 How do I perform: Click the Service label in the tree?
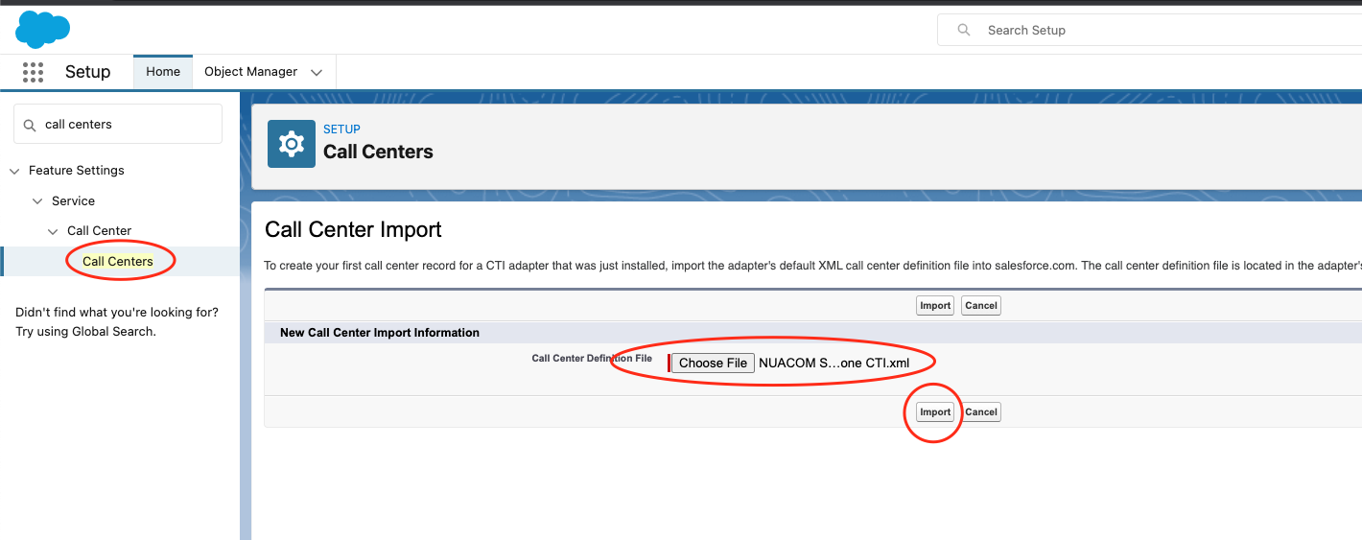[73, 201]
